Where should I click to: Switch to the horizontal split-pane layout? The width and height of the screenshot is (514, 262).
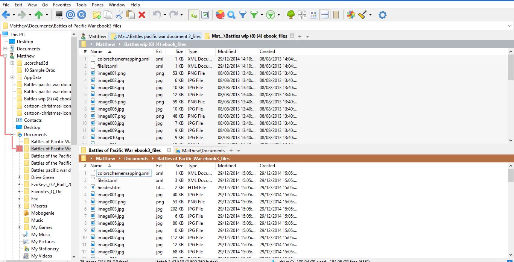324,15
